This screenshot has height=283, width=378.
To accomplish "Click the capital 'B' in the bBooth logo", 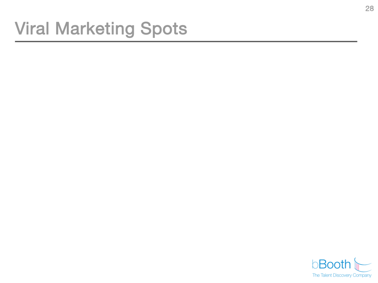I will [x=322, y=264].
